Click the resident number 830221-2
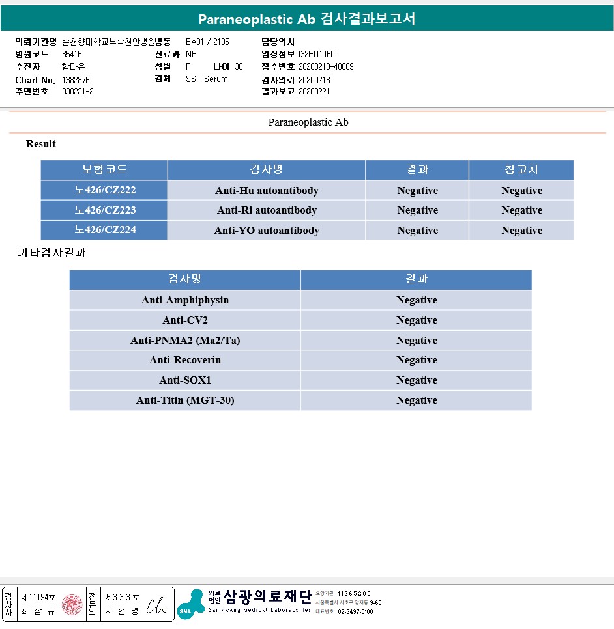This screenshot has height=629, width=614. 78,91
